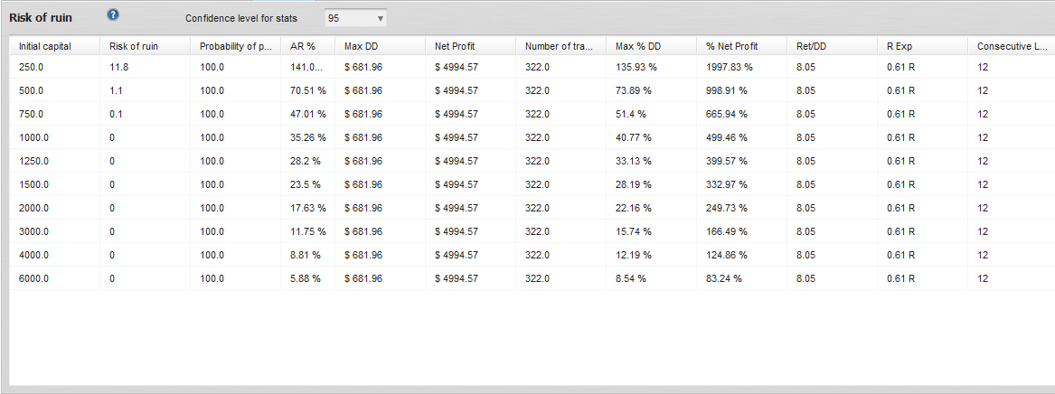Viewport: 1055px width, 394px height.
Task: Click the Number of trades column header
Action: 559,45
